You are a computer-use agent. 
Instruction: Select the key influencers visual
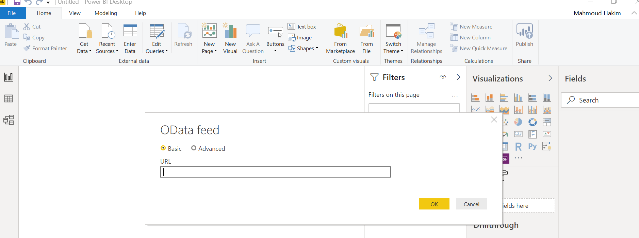coord(547,146)
